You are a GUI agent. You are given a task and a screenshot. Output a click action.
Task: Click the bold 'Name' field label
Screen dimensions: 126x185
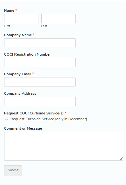tap(9, 10)
